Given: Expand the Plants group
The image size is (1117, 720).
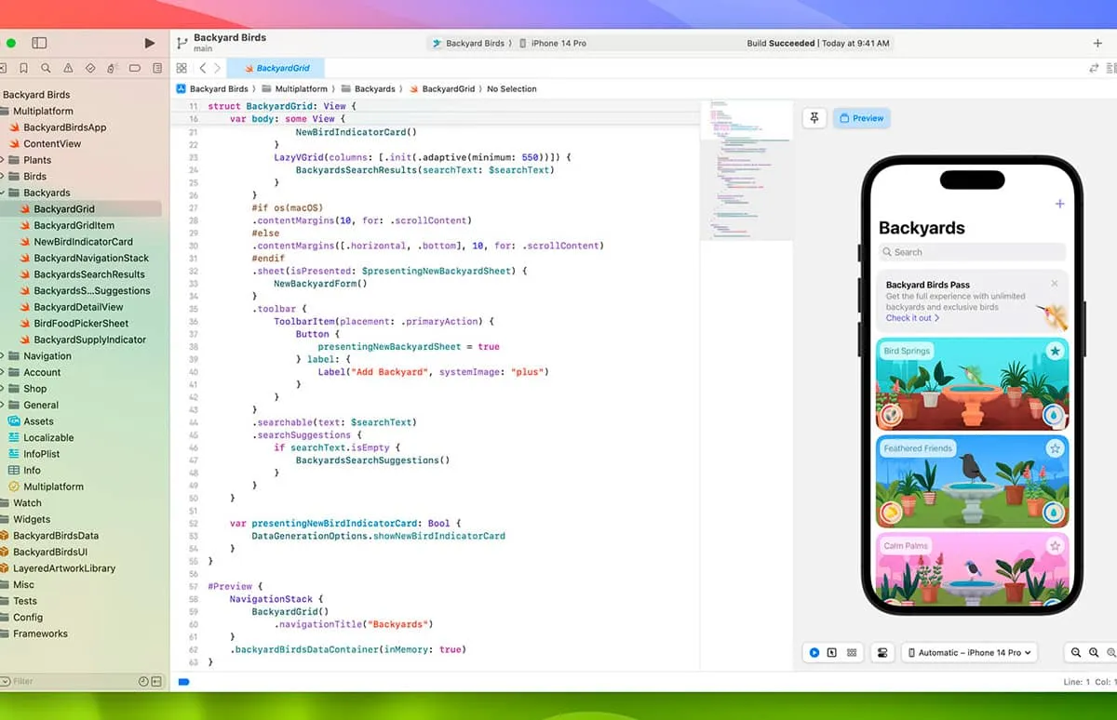Looking at the screenshot, I should point(3,160).
